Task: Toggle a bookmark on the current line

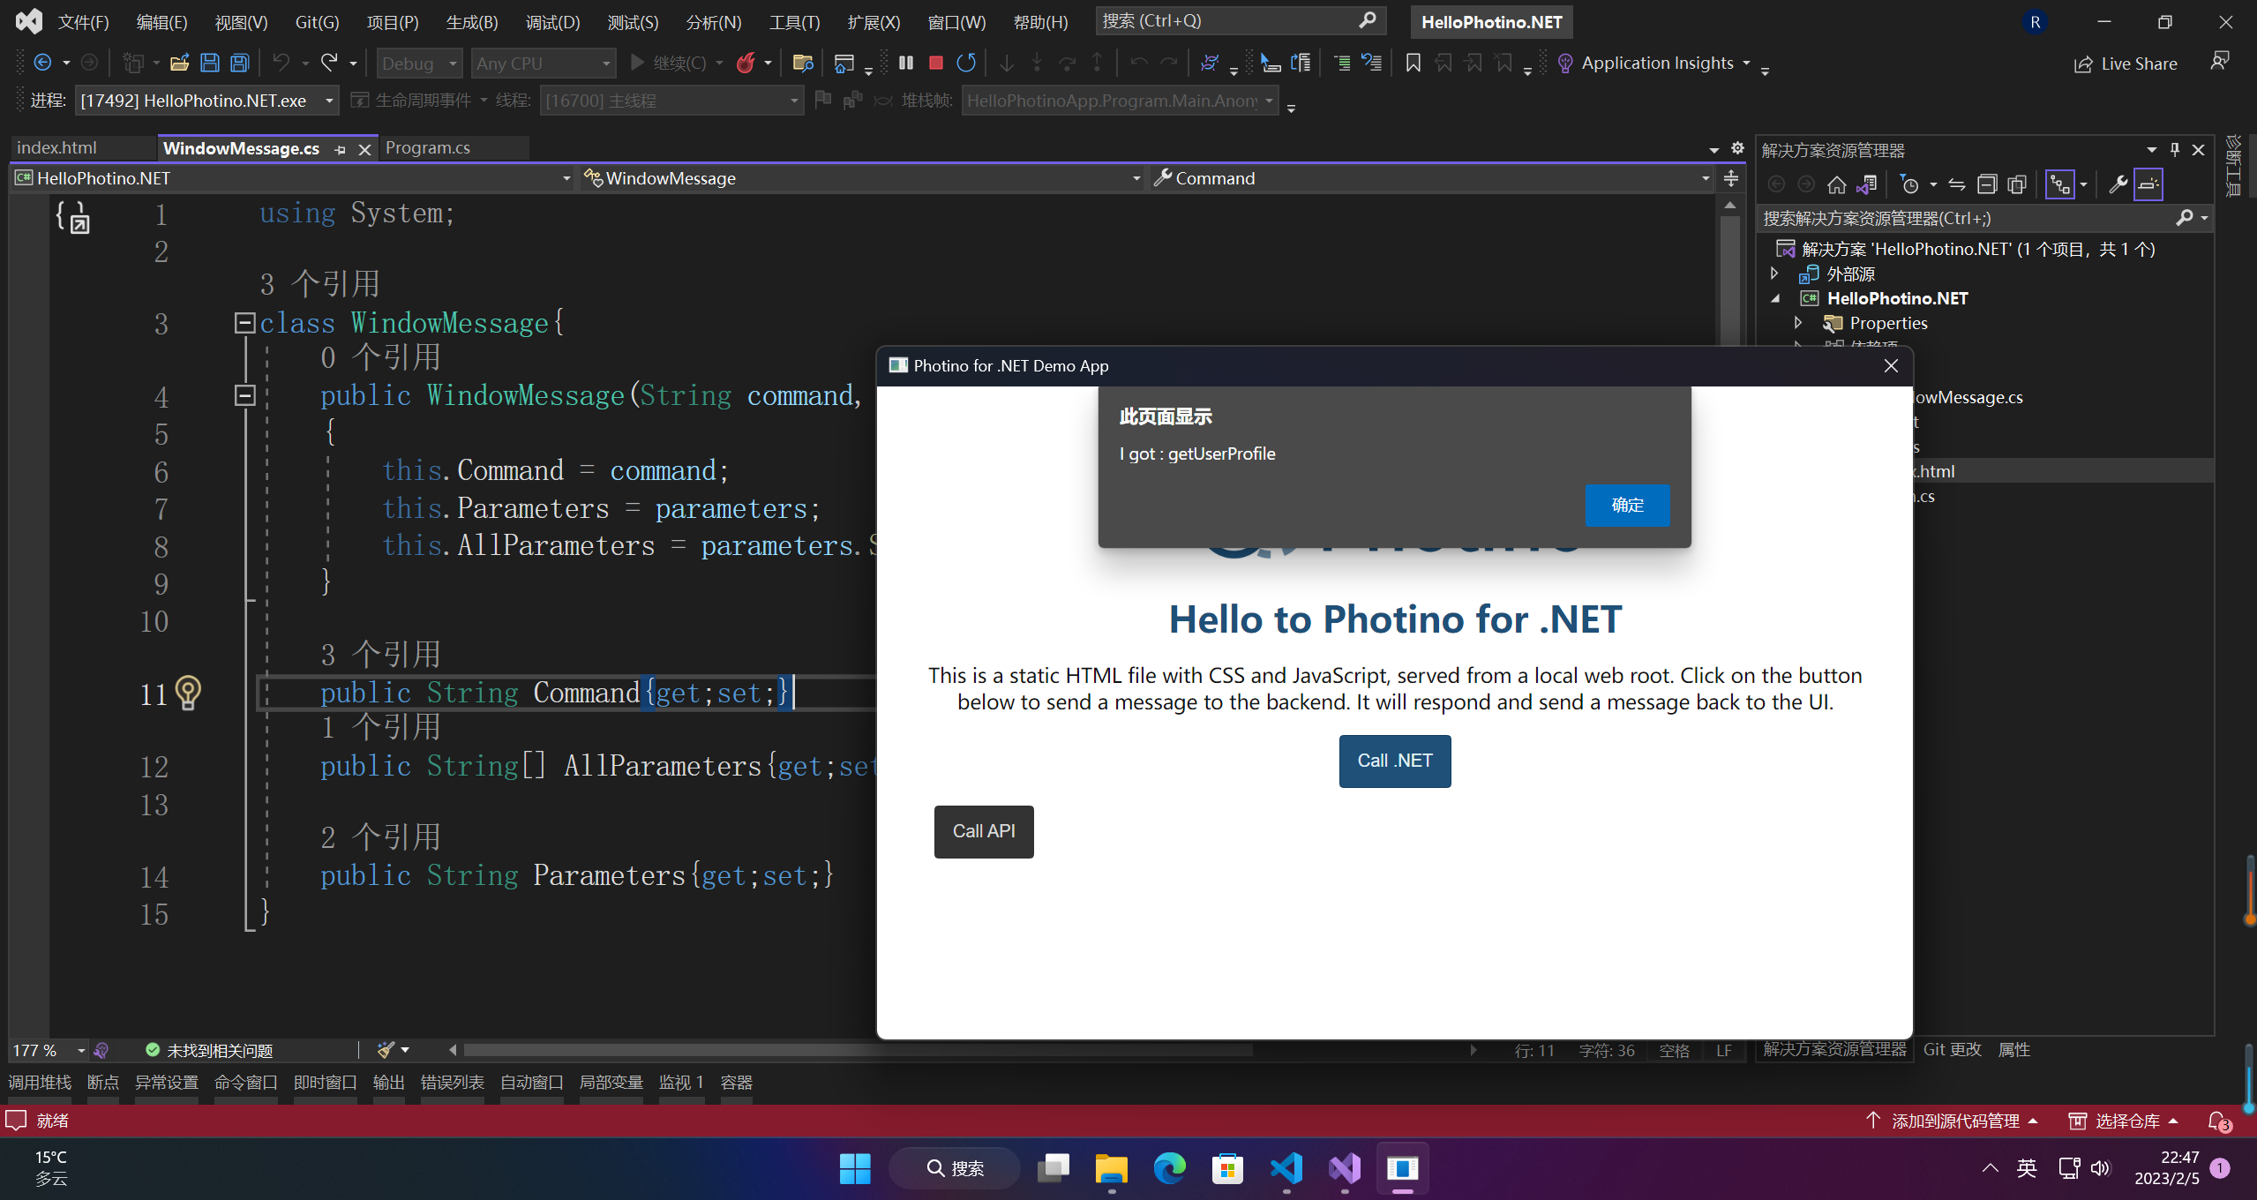Action: (x=1413, y=63)
